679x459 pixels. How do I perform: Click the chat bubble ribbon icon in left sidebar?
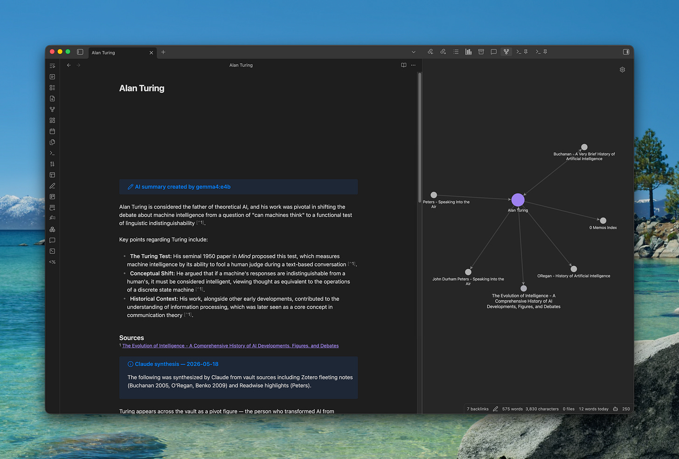pyautogui.click(x=52, y=240)
